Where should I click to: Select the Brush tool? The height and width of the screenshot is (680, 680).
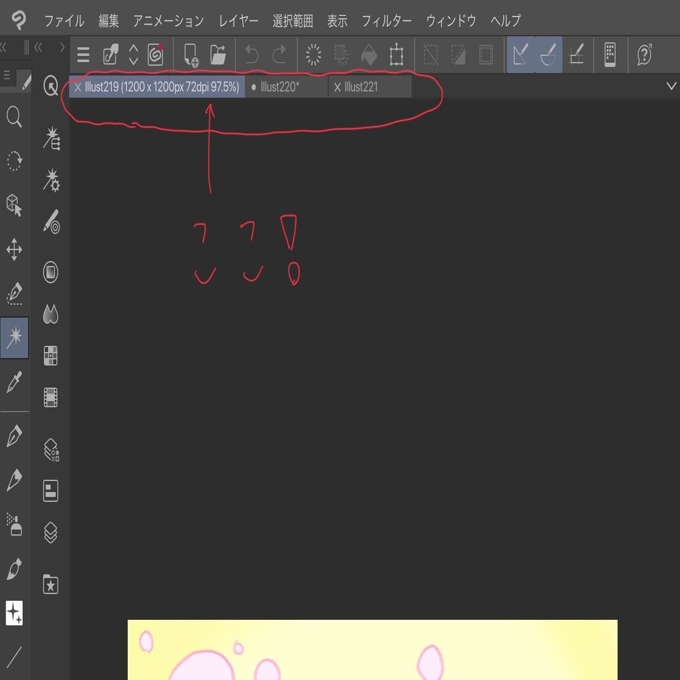click(14, 569)
